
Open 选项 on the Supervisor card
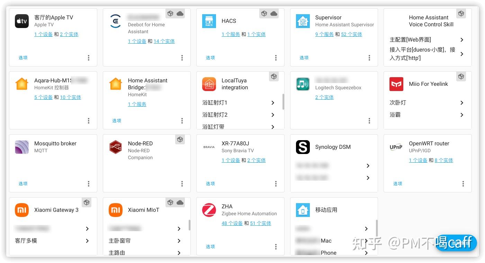(304, 58)
